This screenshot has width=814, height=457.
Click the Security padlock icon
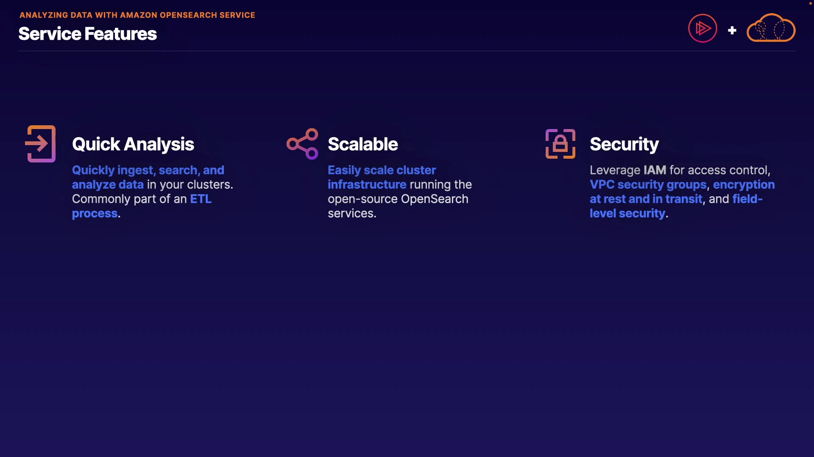click(x=560, y=144)
